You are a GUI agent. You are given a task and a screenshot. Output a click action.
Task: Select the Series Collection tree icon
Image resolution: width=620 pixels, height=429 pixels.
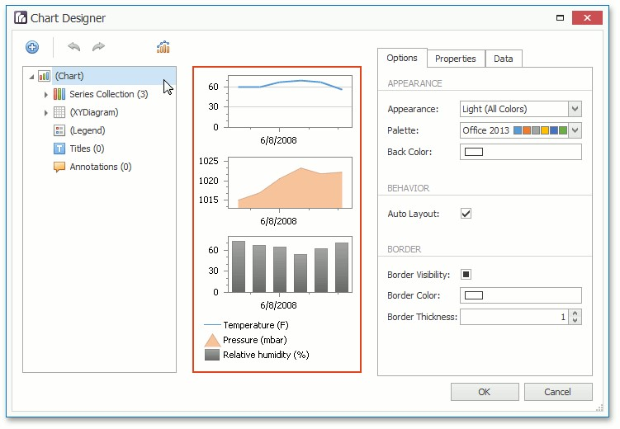tap(59, 94)
